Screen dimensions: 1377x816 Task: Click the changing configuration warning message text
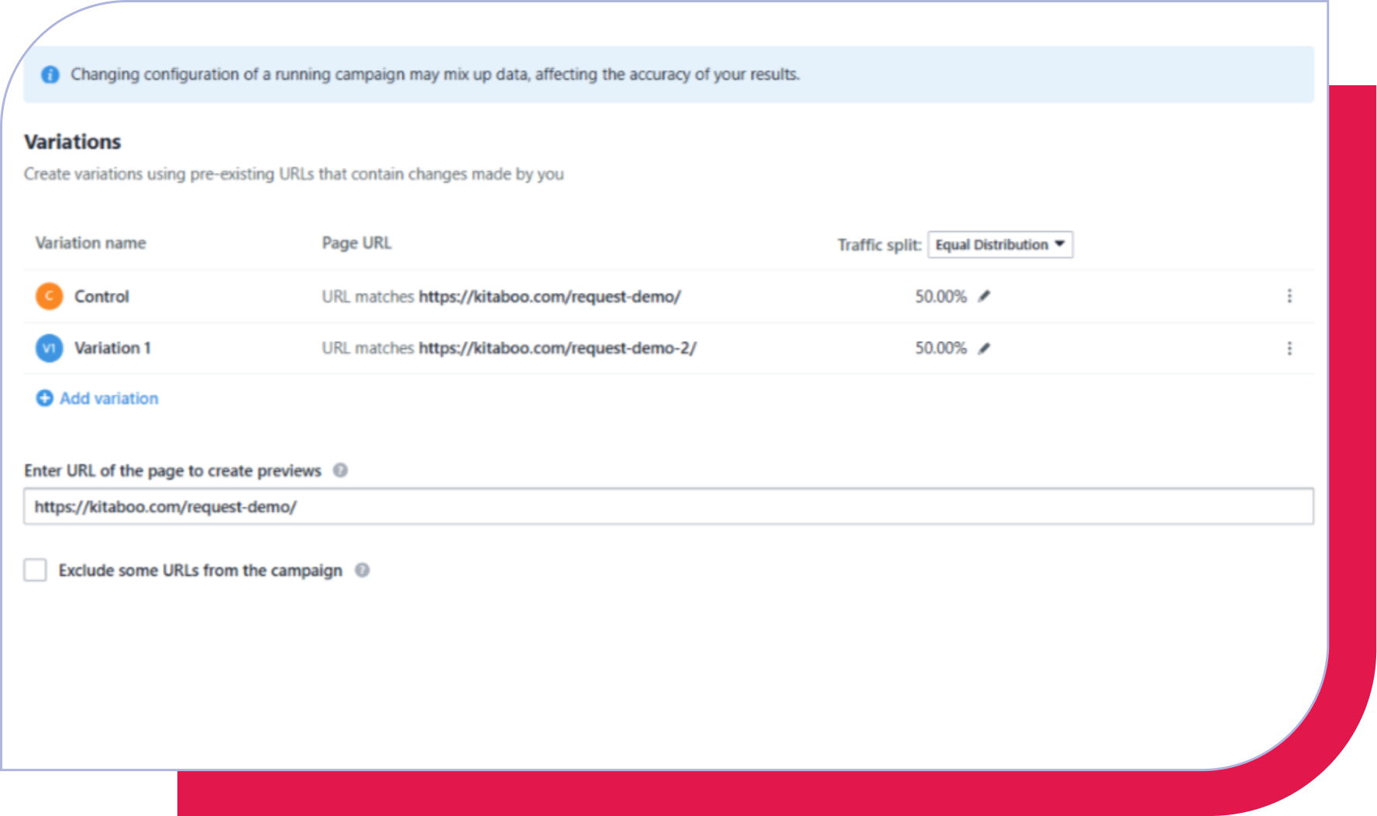435,74
